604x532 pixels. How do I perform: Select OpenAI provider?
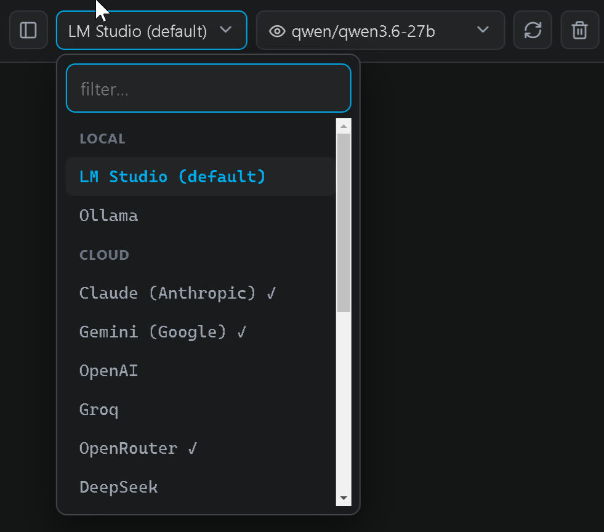click(x=200, y=371)
